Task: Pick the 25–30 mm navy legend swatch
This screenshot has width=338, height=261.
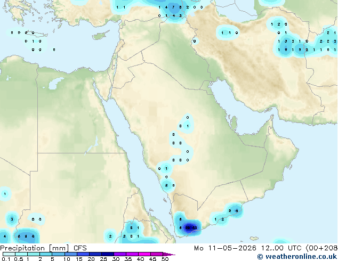Action: pos(107,254)
